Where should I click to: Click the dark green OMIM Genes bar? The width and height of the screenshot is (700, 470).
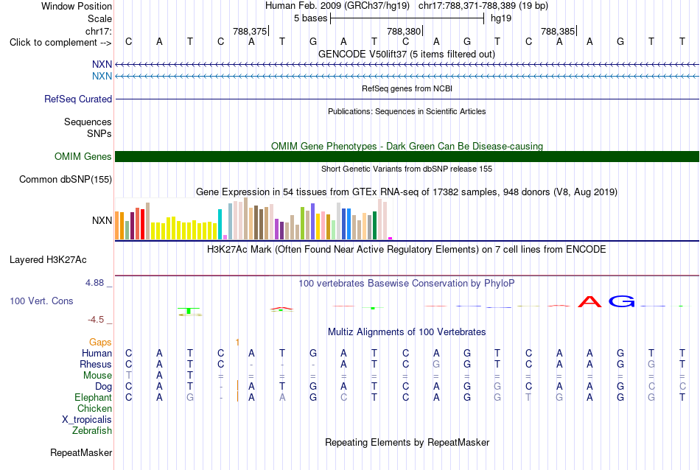[x=407, y=156]
